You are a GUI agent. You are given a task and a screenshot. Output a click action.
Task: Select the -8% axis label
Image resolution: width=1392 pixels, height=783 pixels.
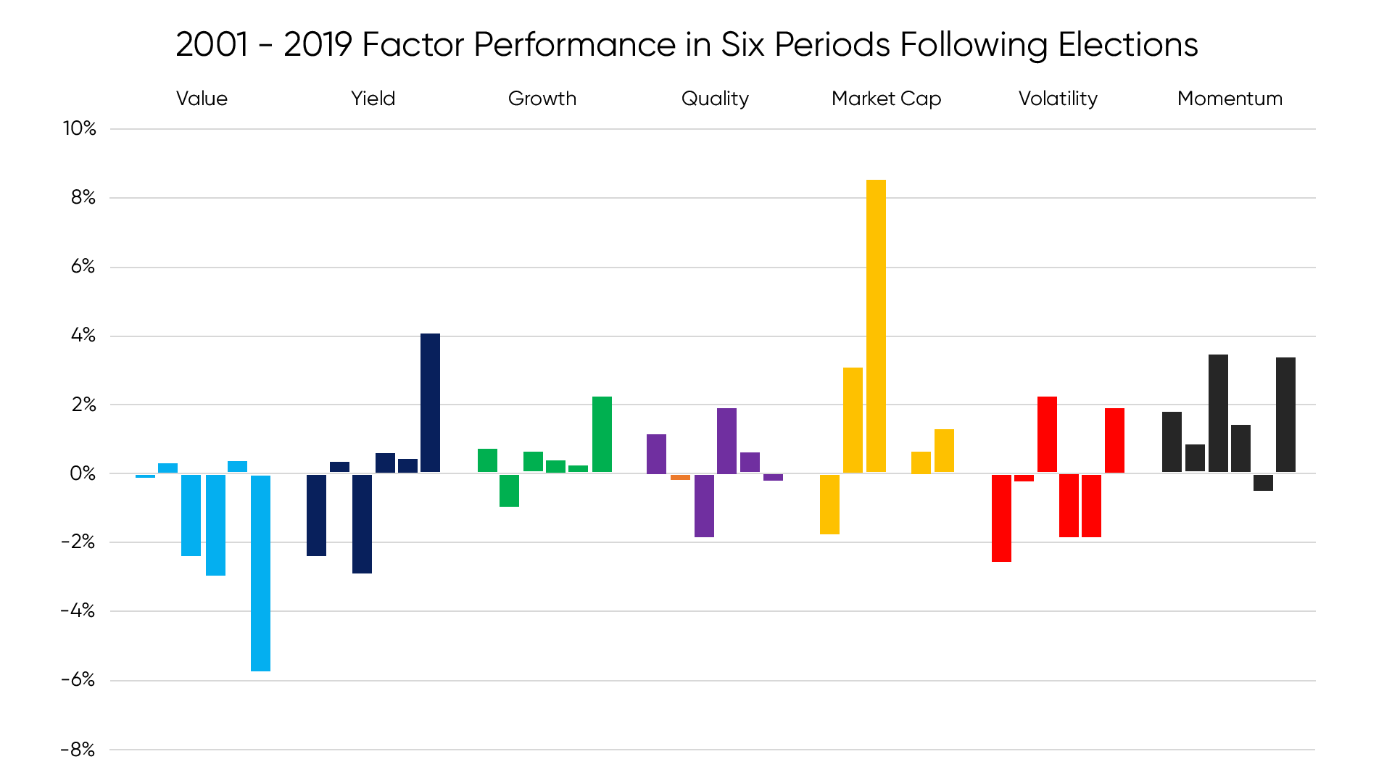click(78, 750)
